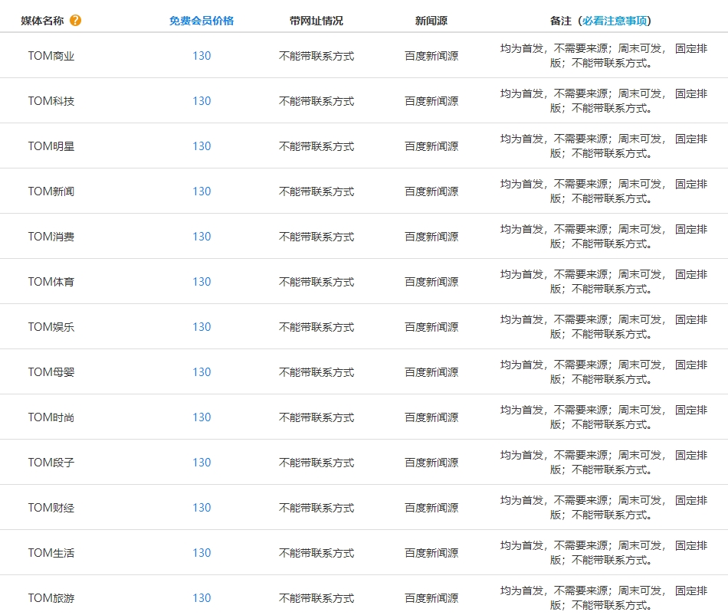This screenshot has width=728, height=615.
Task: Click 百度新闻源 cell in TOM科技 row
Action: 431,101
